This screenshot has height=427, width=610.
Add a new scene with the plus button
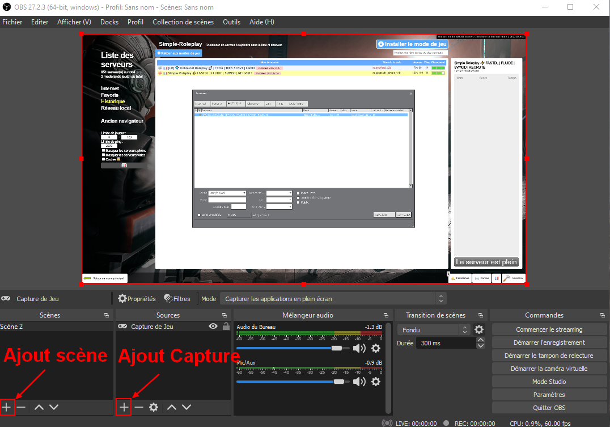(6, 407)
